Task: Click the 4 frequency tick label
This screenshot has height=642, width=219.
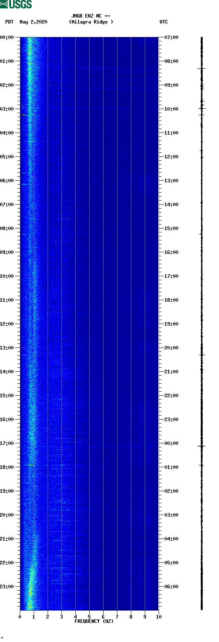Action: click(x=75, y=617)
